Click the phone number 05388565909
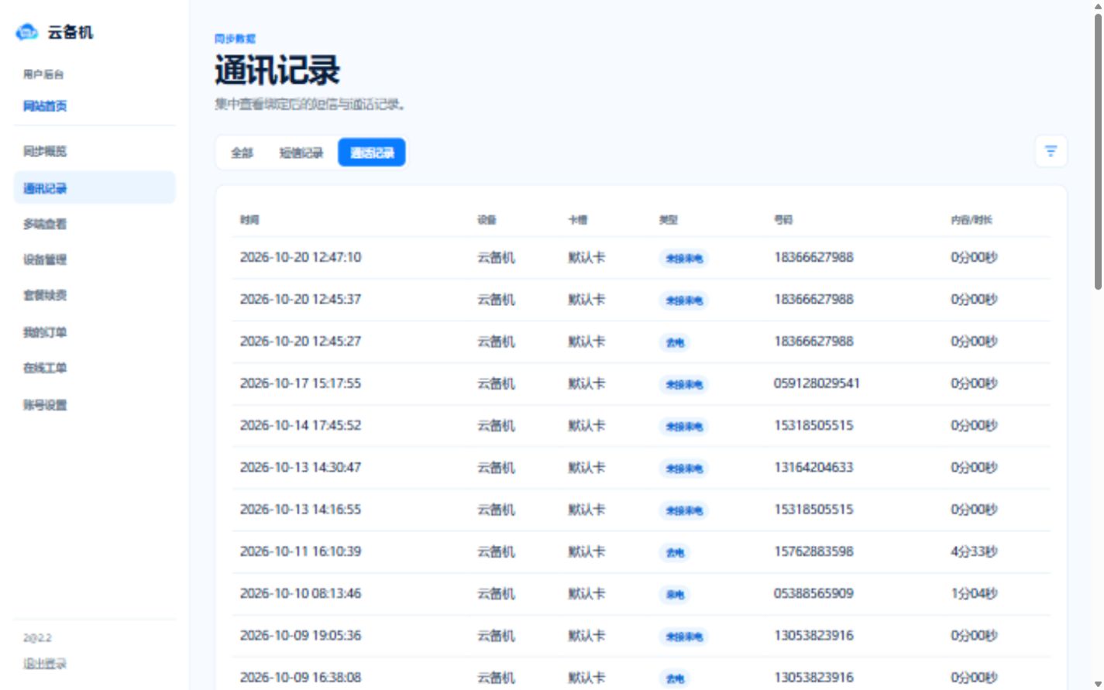The height and width of the screenshot is (690, 1104). [813, 593]
